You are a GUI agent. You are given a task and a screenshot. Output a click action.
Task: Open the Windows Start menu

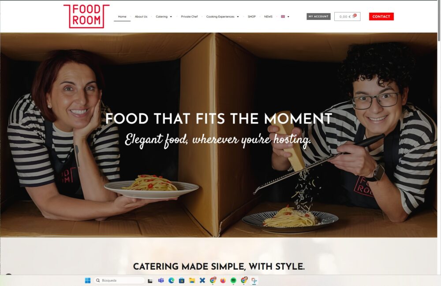[x=88, y=280]
